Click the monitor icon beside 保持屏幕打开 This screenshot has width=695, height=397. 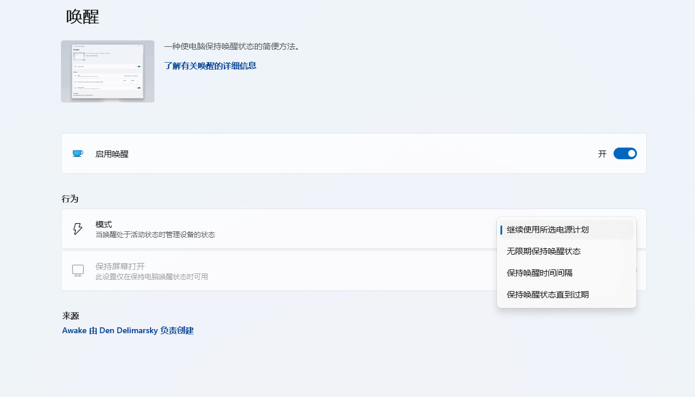click(x=78, y=271)
